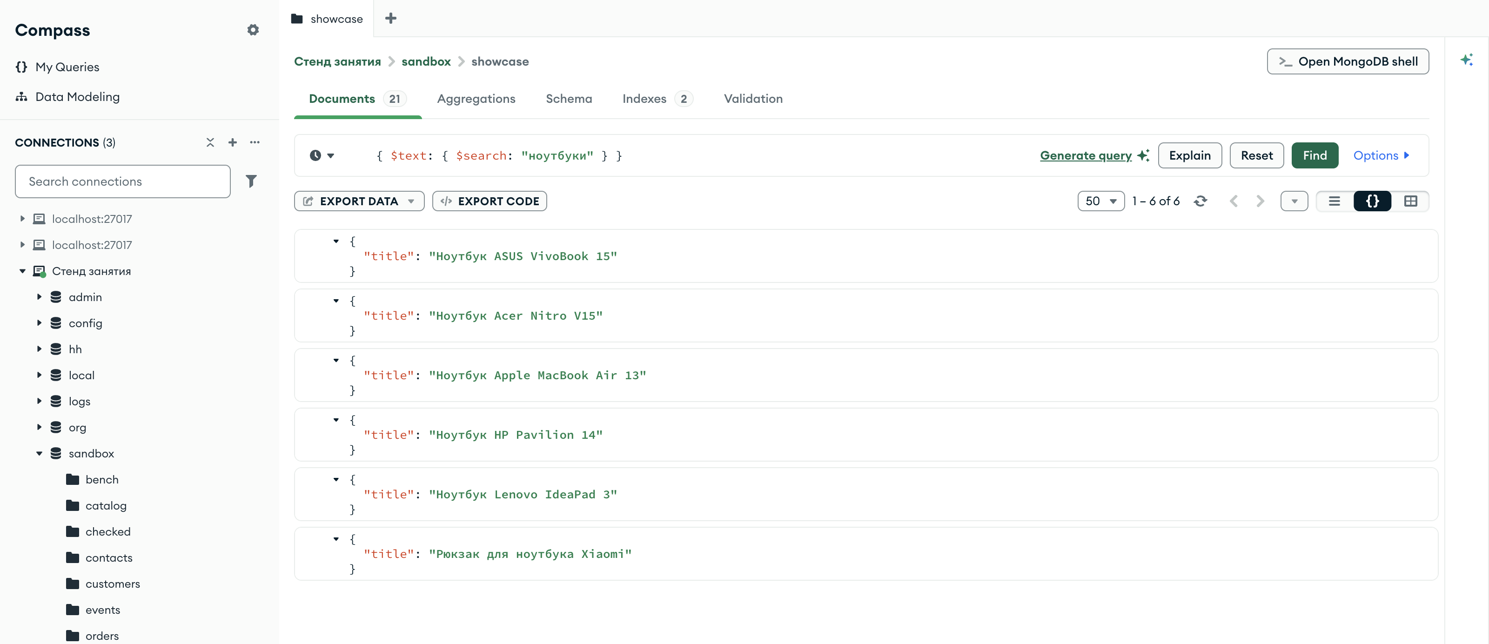Refresh the document count
Image resolution: width=1489 pixels, height=644 pixels.
point(1201,201)
